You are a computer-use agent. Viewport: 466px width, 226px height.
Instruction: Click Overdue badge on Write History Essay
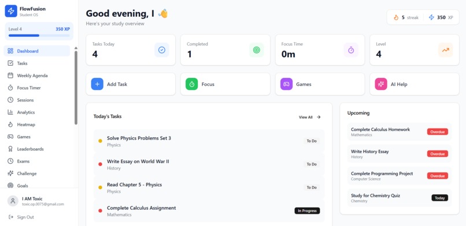[438, 154]
